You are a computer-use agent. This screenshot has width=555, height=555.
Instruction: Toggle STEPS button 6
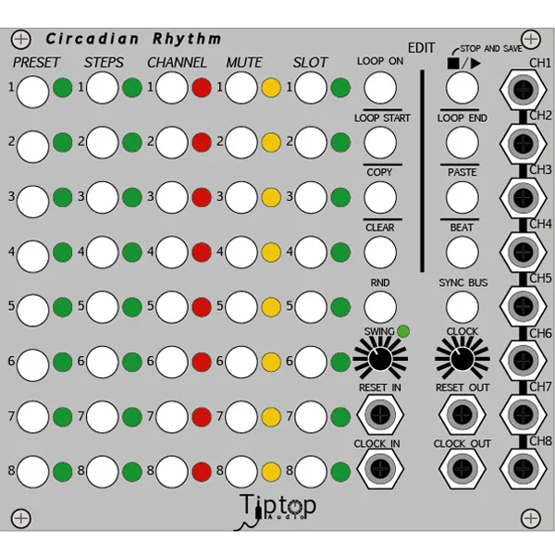103,362
